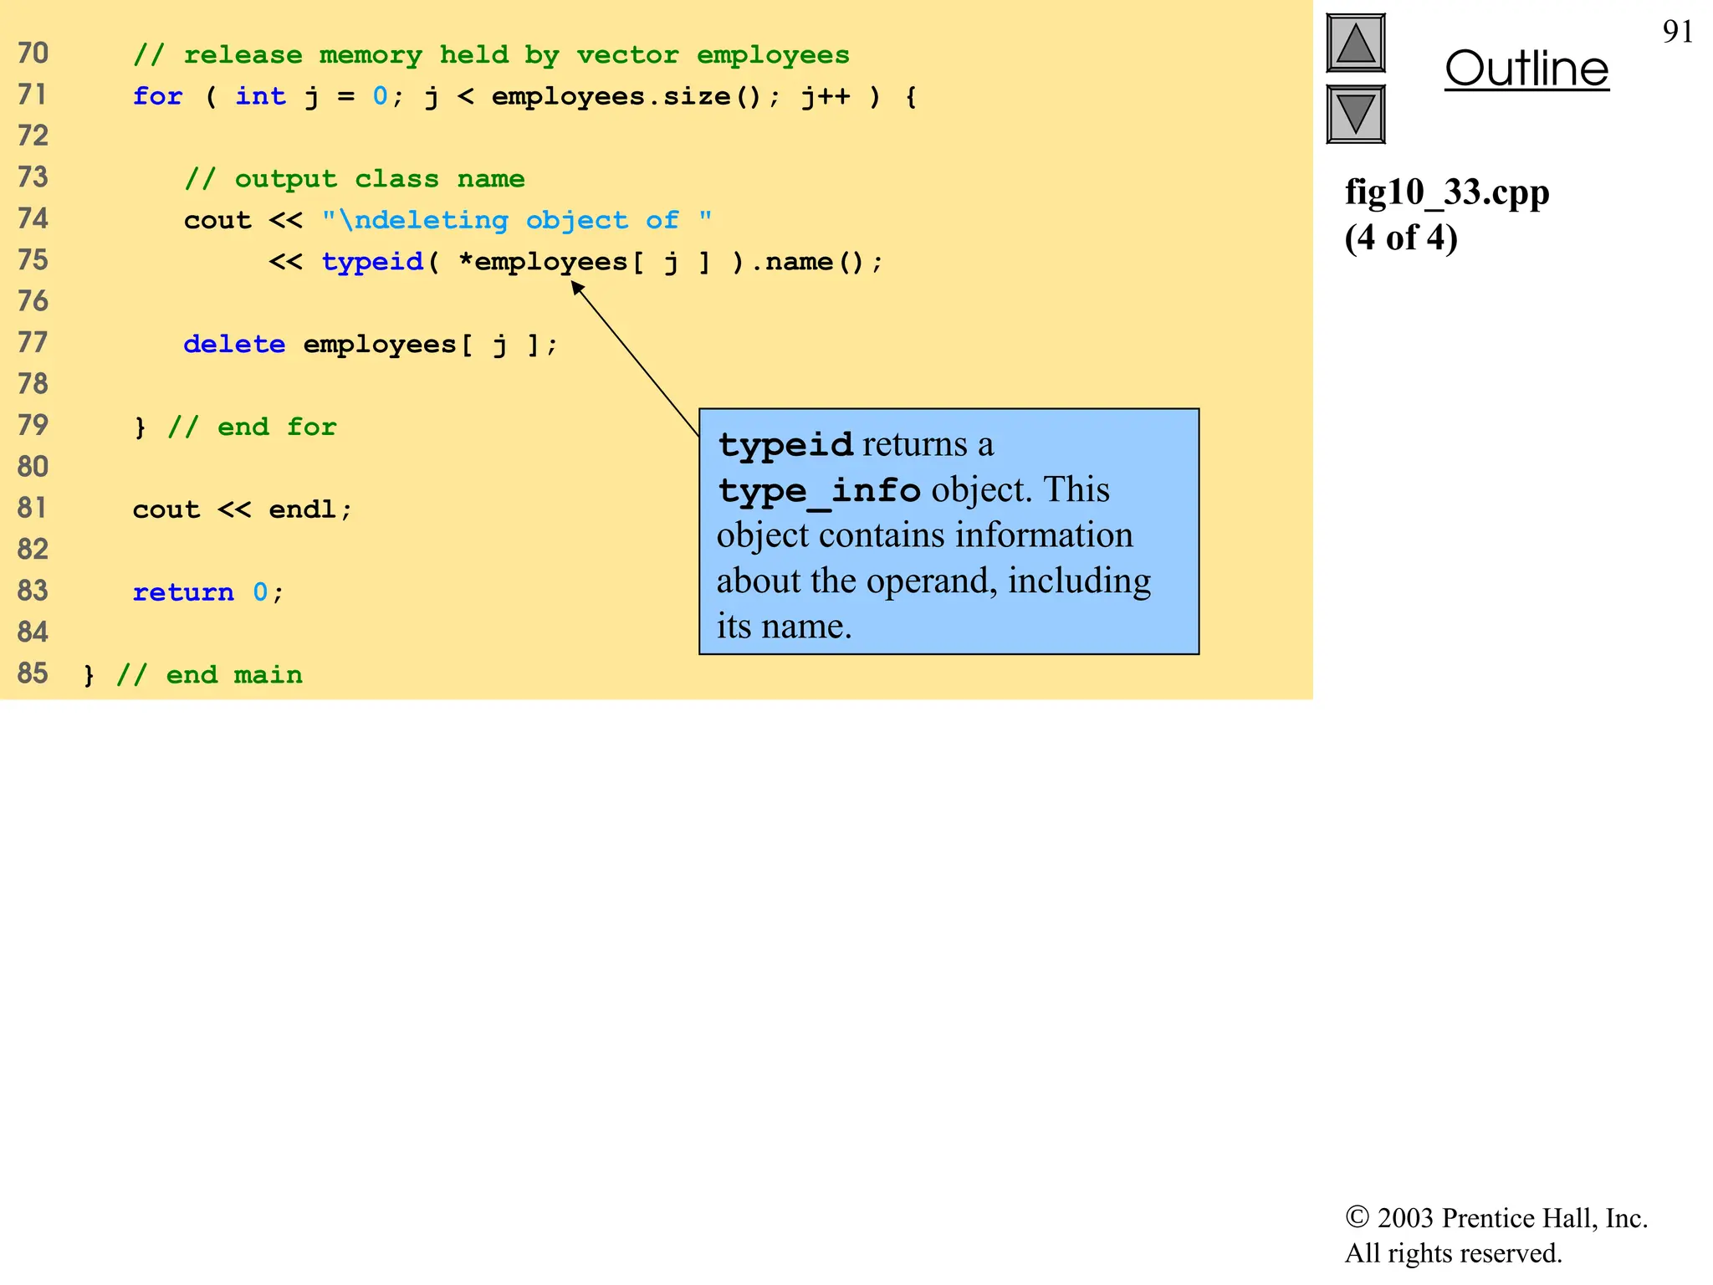
Task: Click 'cout' on line 74
Action: tap(217, 220)
